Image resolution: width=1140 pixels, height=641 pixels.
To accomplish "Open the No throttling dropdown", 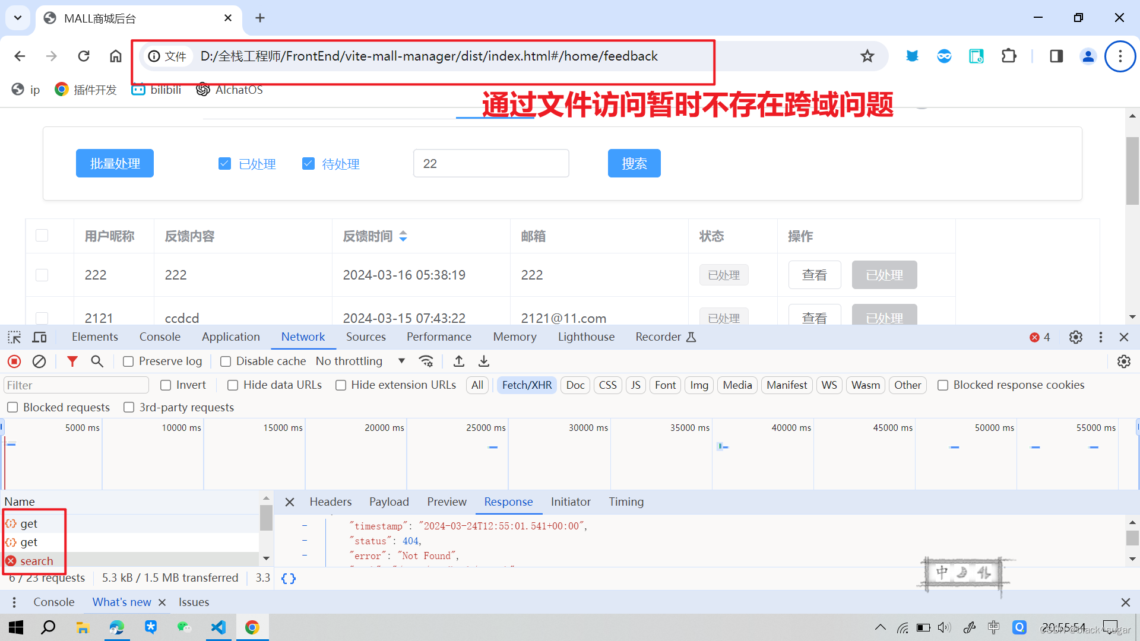I will point(360,361).
